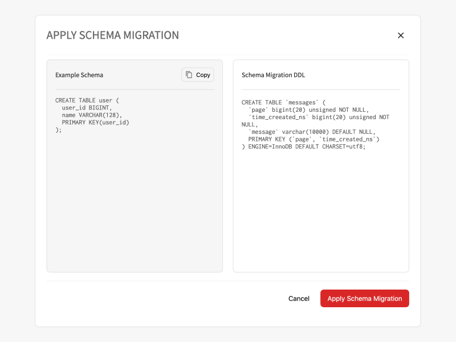
Task: Click the name VARCHAR(128) example line
Action: [x=92, y=115]
